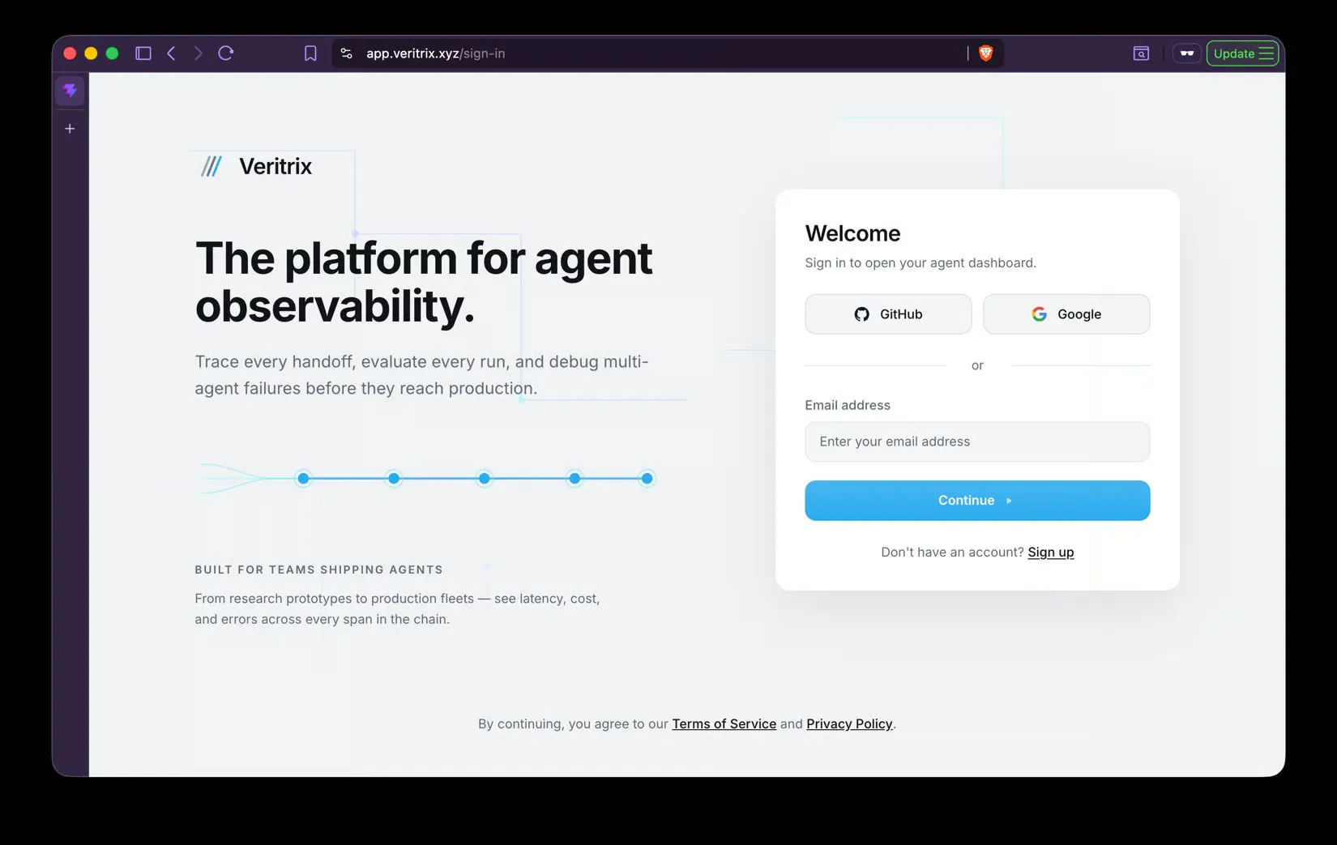Bookmark this page using the bookmark icon
This screenshot has width=1337, height=845.
(x=310, y=53)
